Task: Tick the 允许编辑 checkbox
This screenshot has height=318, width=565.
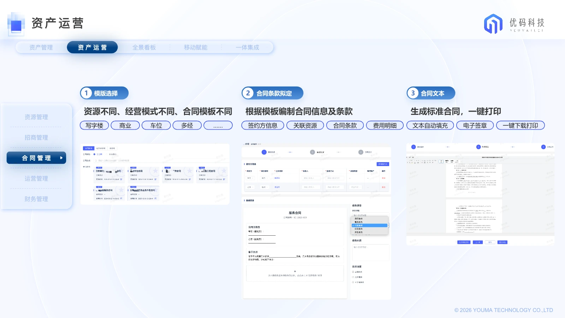Action: (x=353, y=277)
